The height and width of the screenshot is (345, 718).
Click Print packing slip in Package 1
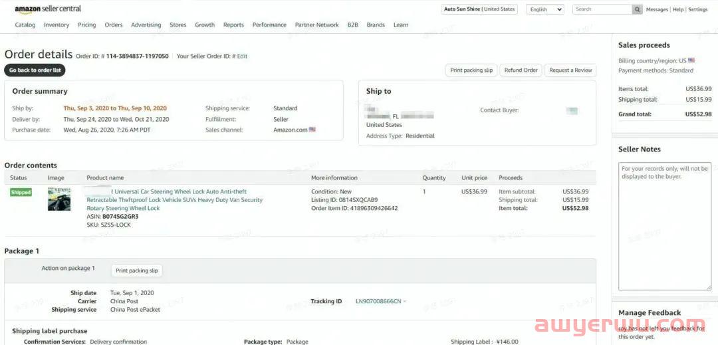136,271
